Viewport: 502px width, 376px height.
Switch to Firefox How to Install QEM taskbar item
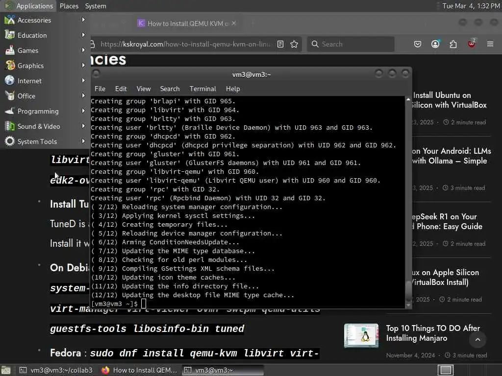pyautogui.click(x=139, y=370)
